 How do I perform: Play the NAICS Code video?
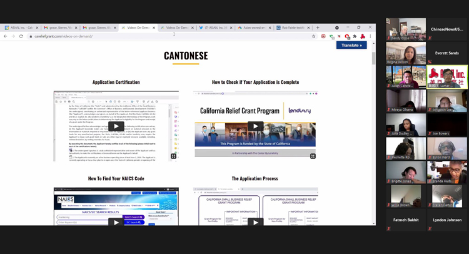click(x=116, y=221)
